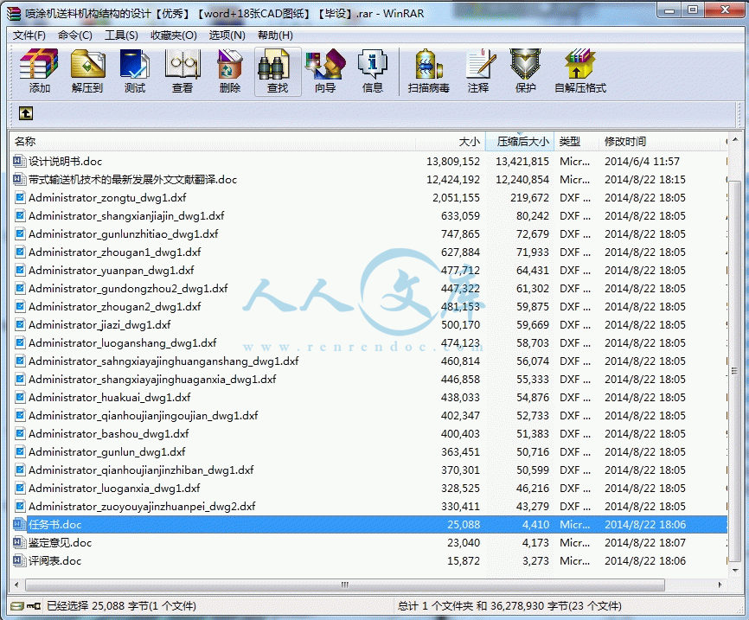Image resolution: width=749 pixels, height=620 pixels.
Task: Click the Word icon of 评阅表.doc
Action: tap(19, 560)
